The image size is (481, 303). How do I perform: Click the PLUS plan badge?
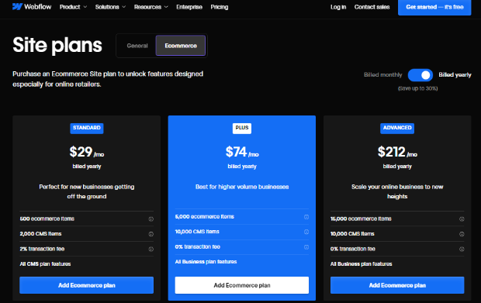pyautogui.click(x=242, y=128)
